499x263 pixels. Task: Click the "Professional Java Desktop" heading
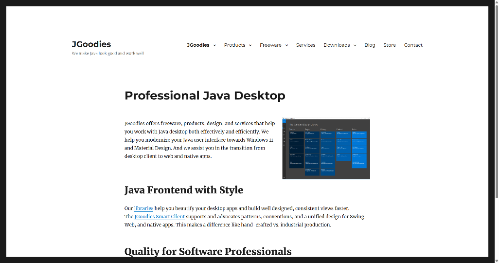point(205,95)
